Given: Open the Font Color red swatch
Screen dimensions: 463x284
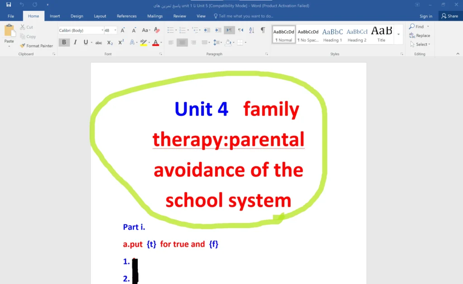Looking at the screenshot, I should [156, 42].
